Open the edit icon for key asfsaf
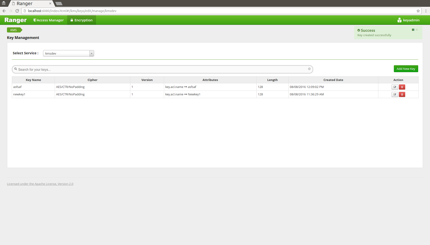This screenshot has width=430, height=245. (395, 87)
